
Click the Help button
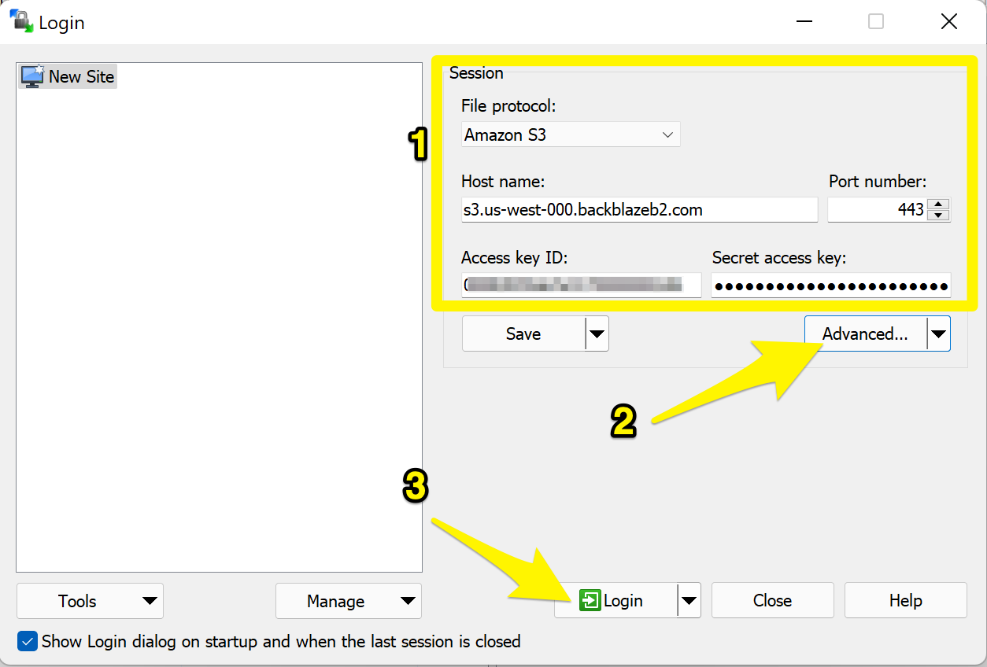tap(905, 600)
